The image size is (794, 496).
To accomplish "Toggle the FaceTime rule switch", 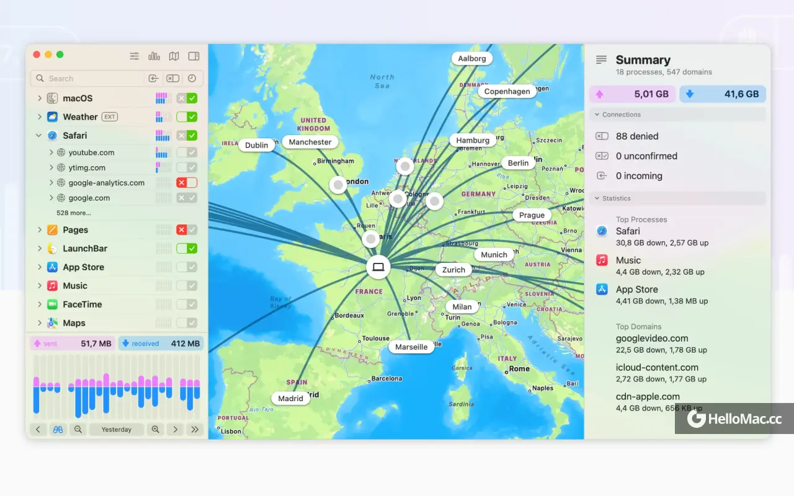I will (x=187, y=304).
